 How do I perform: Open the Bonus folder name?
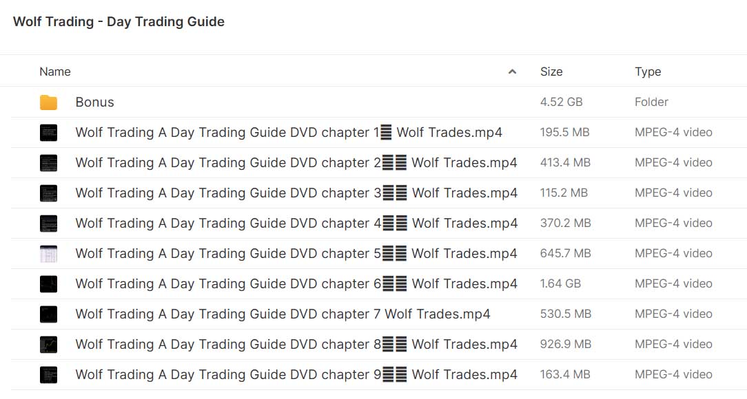(95, 103)
